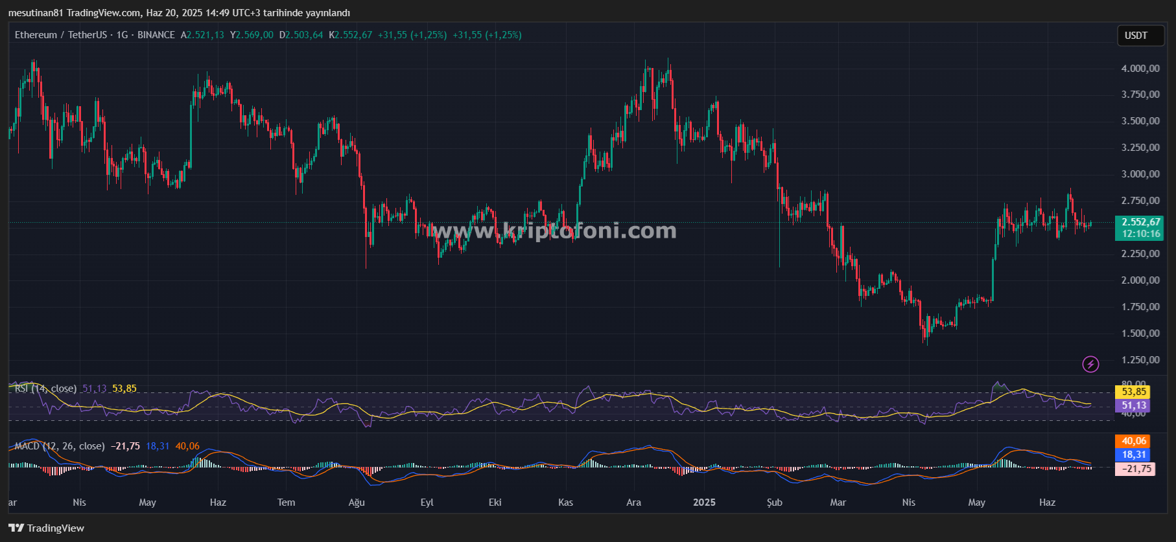Click the Ara label on time axis
1176x542 pixels.
[633, 502]
